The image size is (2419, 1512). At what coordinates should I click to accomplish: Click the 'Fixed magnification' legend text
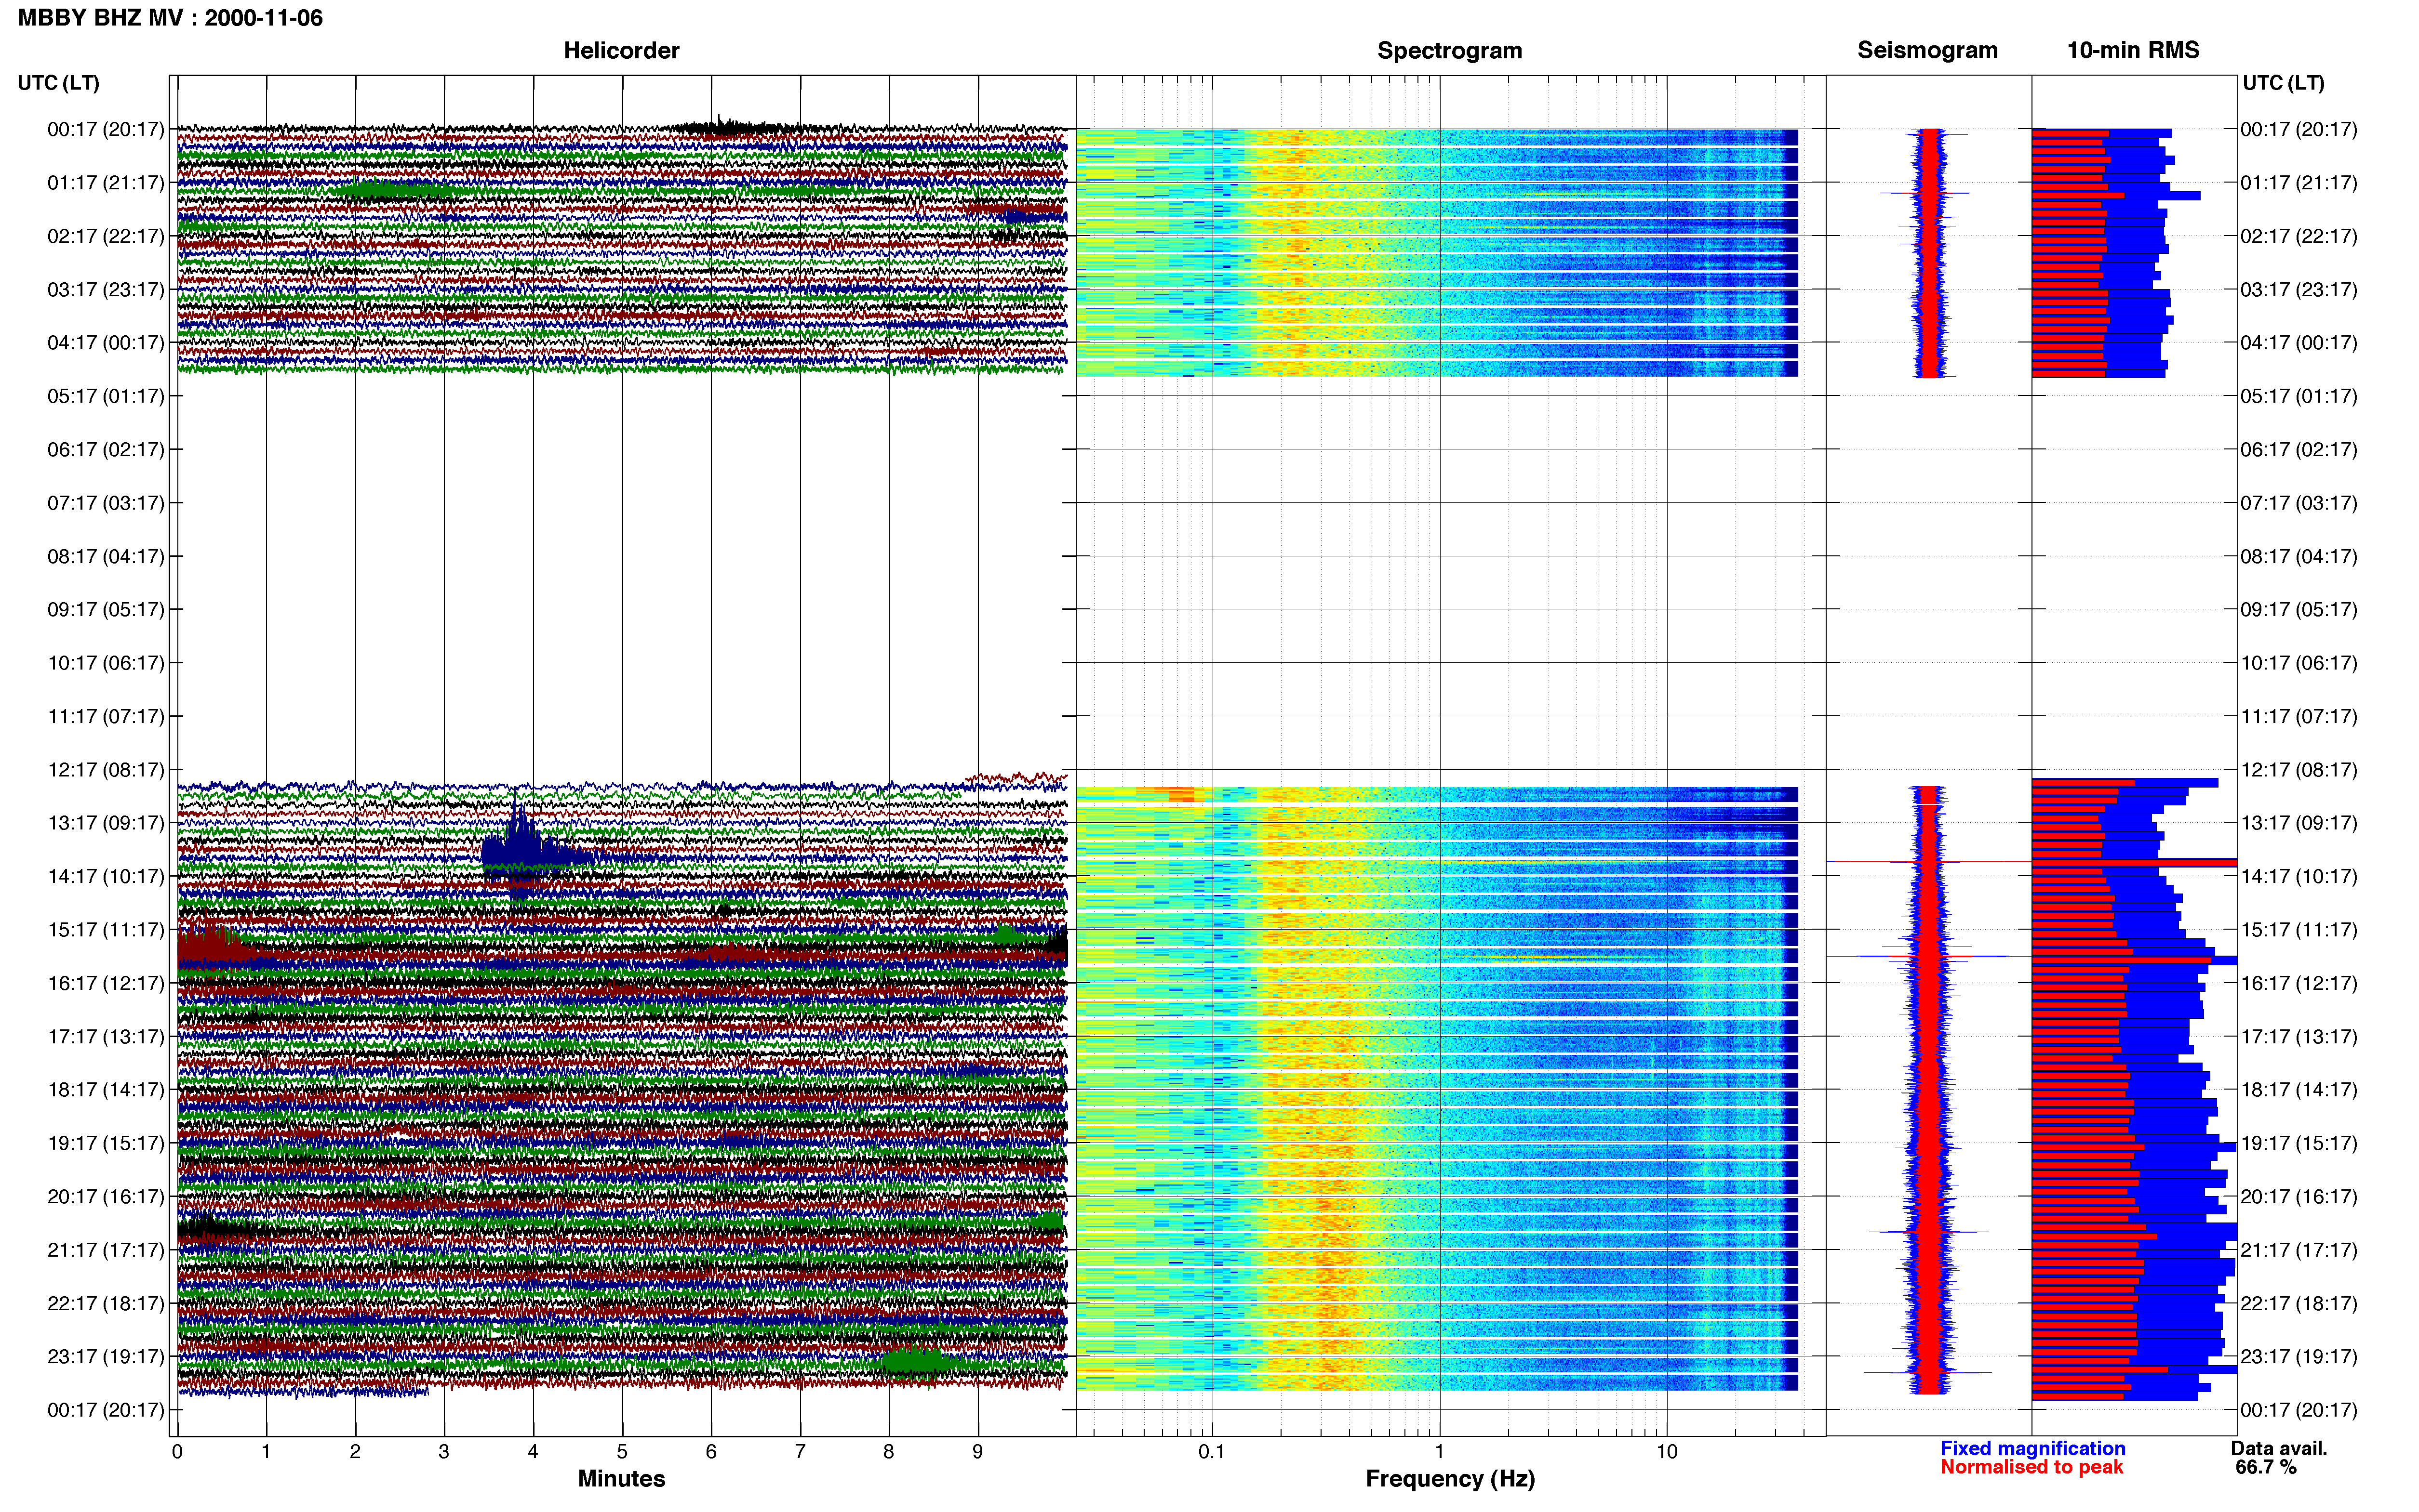(2032, 1448)
